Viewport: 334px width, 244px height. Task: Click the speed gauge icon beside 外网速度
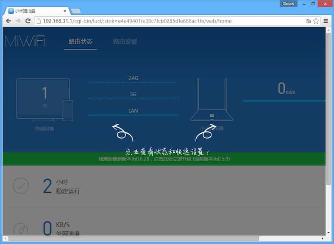coord(21,229)
